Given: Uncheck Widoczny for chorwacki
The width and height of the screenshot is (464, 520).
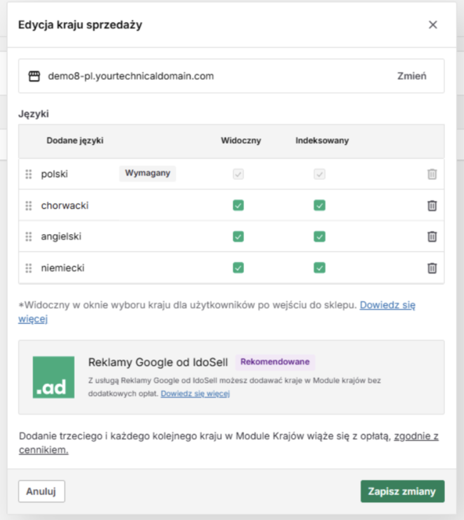Looking at the screenshot, I should point(238,205).
